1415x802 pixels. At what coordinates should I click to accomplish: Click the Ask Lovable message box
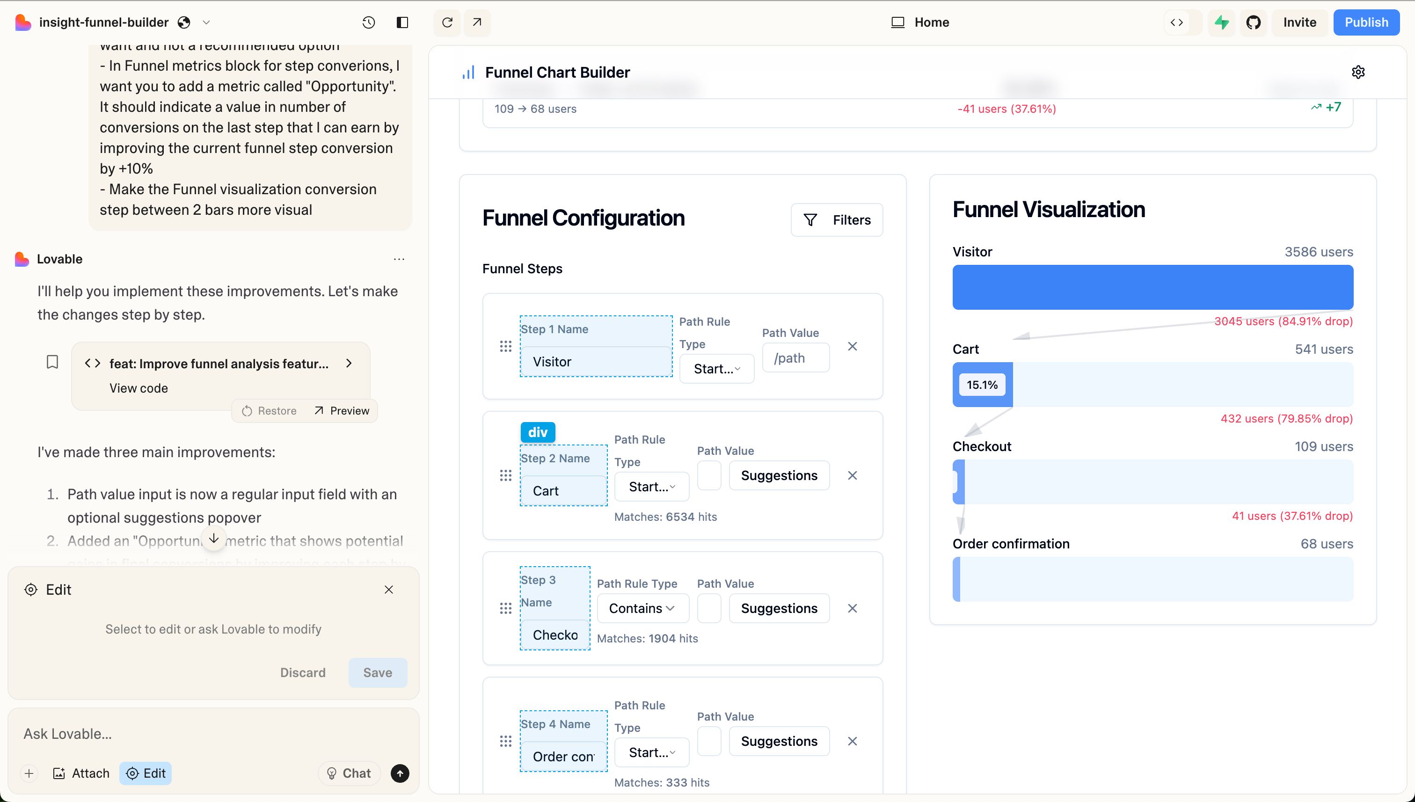click(213, 734)
